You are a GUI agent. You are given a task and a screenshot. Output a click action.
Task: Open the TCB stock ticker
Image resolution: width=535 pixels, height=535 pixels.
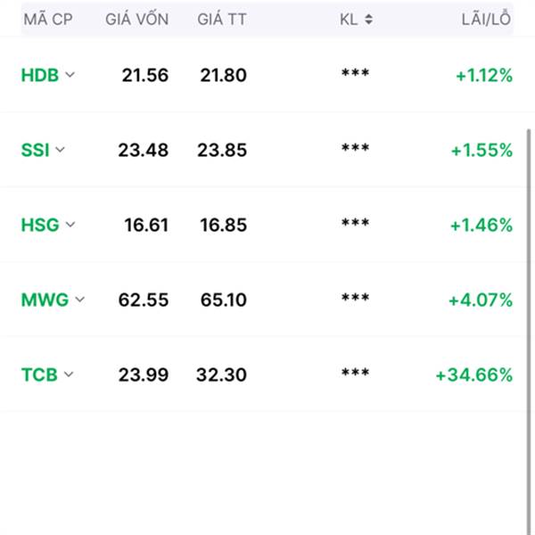(39, 374)
